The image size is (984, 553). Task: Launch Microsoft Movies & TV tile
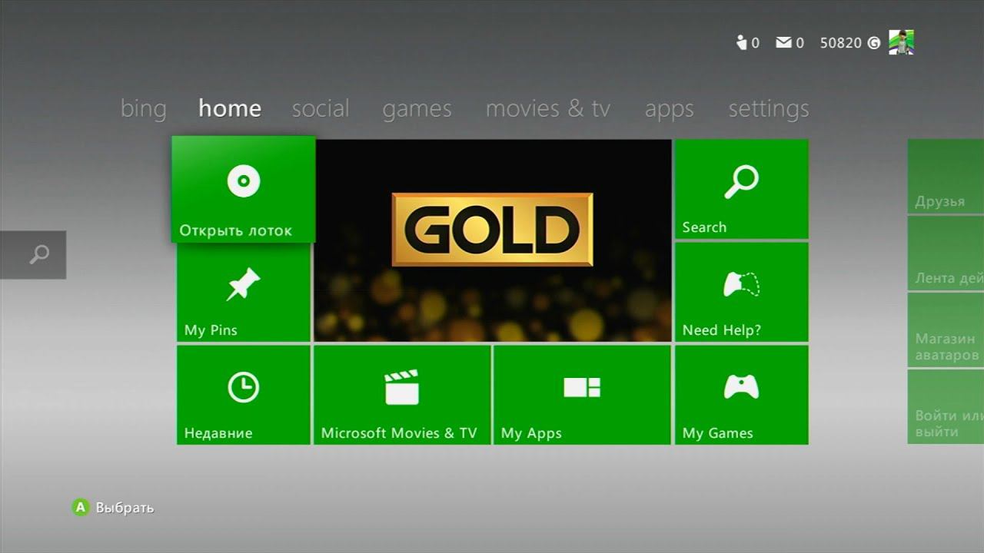(x=402, y=395)
